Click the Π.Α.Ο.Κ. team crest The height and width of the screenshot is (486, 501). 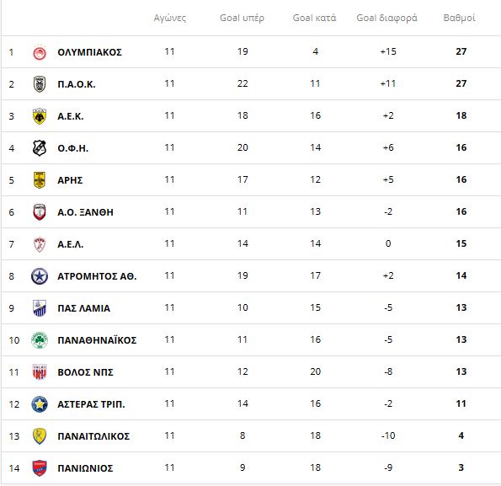point(40,84)
